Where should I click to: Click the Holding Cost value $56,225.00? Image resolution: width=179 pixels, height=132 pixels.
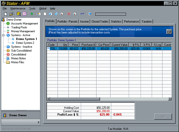pyautogui.click(x=103, y=107)
